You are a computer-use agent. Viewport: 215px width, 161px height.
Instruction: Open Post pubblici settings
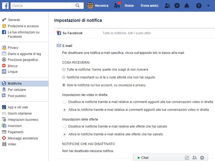pos(17,96)
